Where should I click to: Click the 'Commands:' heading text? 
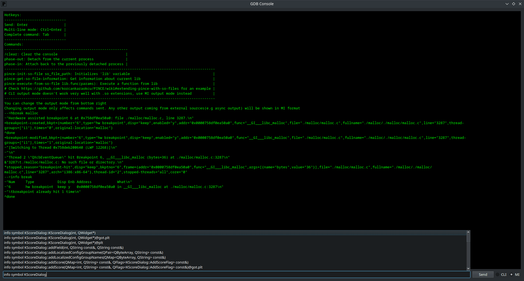[x=14, y=44]
